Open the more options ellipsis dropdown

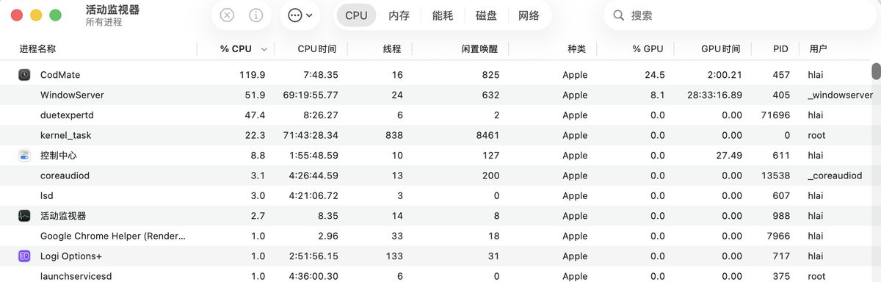[300, 15]
